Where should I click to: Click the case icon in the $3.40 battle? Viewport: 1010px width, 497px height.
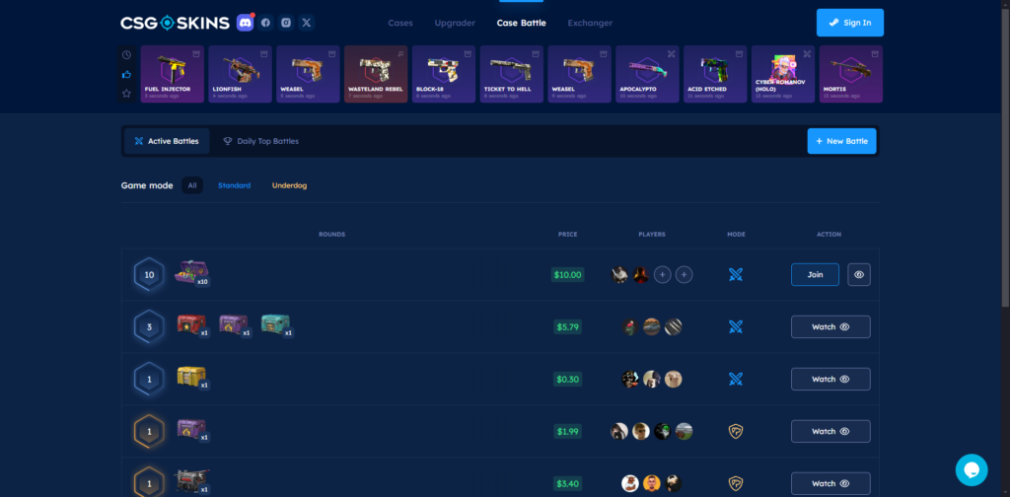192,481
